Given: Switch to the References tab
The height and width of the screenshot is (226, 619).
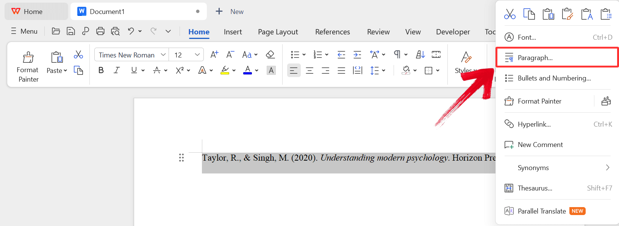Looking at the screenshot, I should click(333, 32).
